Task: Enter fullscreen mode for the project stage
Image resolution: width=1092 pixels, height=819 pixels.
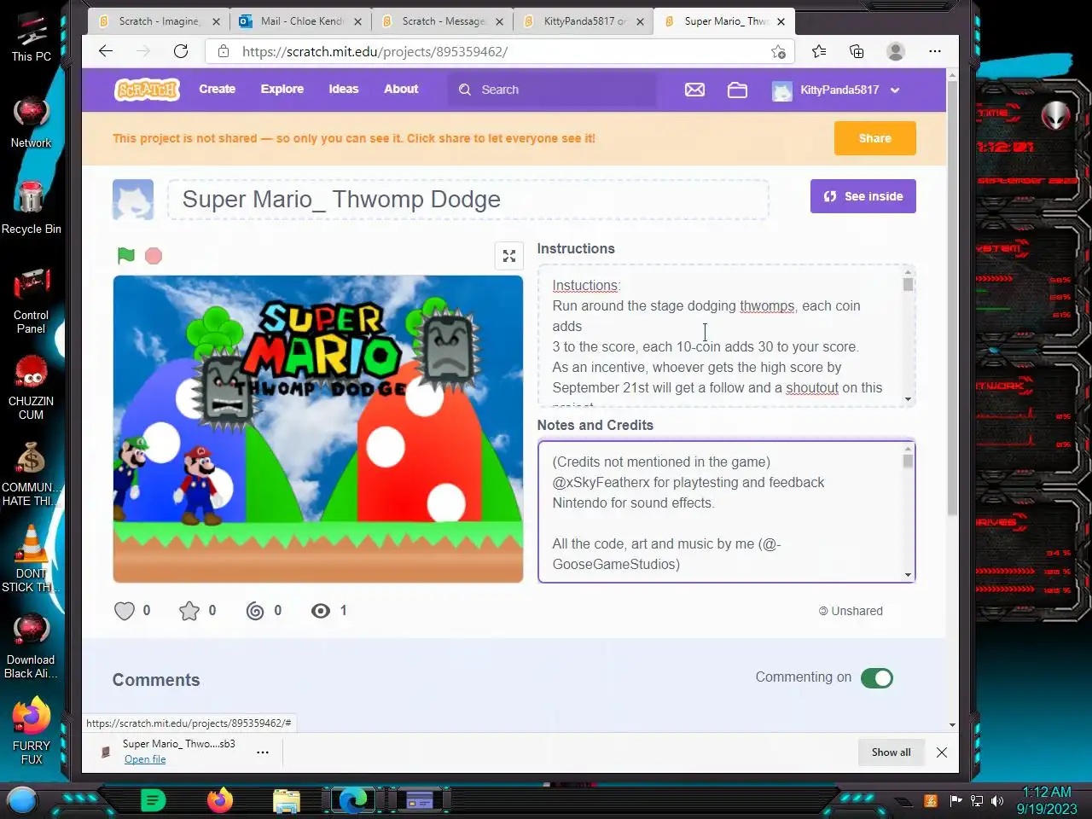Action: pyautogui.click(x=509, y=256)
